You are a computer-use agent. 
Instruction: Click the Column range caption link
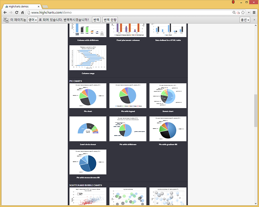tap(88, 73)
